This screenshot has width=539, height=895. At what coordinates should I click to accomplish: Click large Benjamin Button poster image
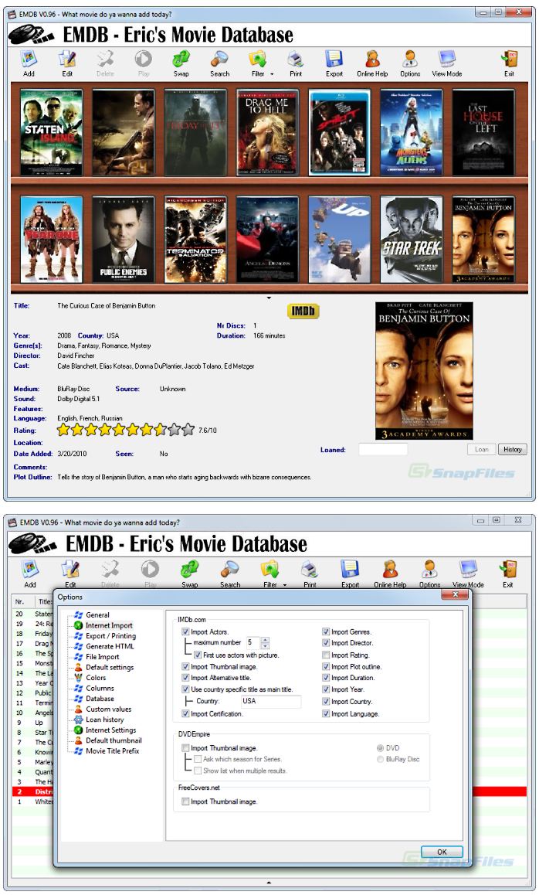pos(424,370)
